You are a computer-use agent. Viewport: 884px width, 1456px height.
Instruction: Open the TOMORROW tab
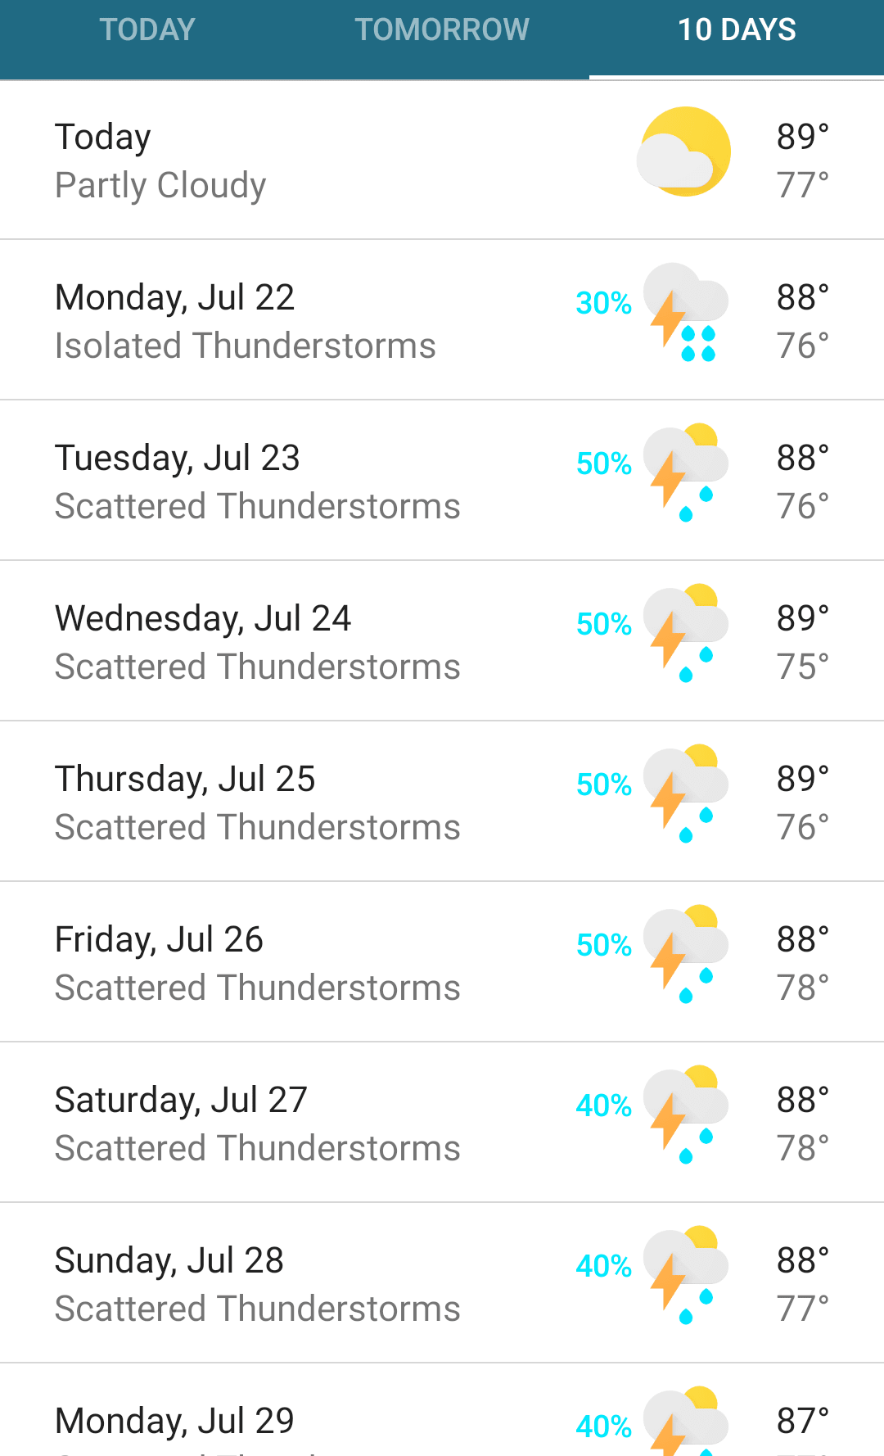(442, 30)
